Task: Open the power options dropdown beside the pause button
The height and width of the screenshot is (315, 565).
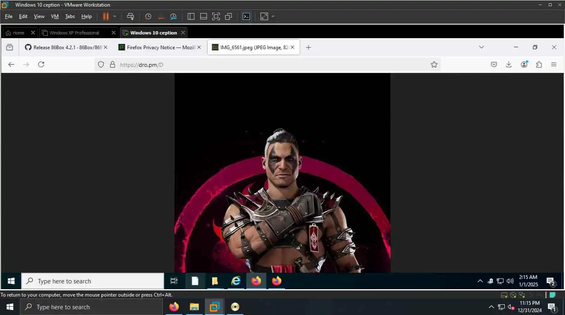Action: (x=115, y=16)
